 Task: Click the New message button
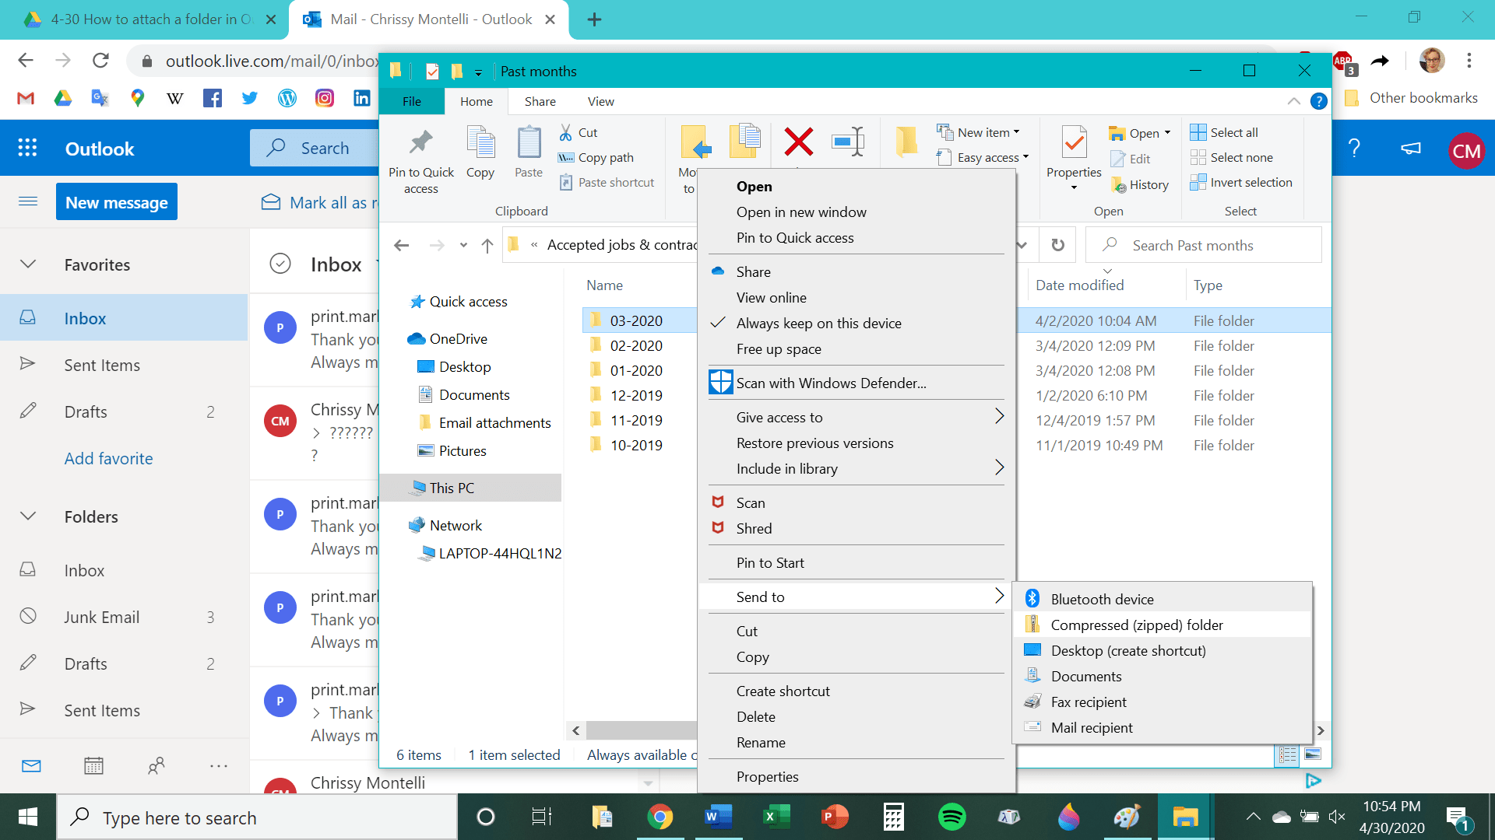117,202
